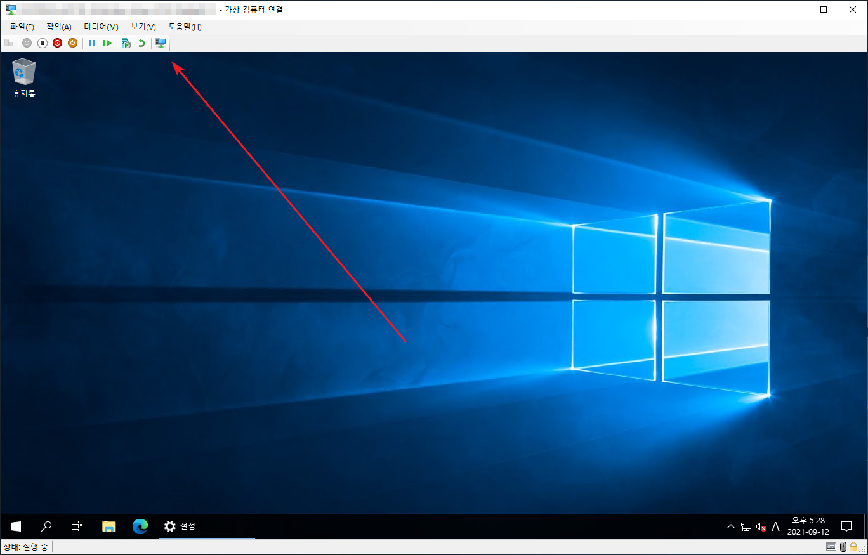
Task: Open the 미디어(M) menu
Action: click(102, 27)
